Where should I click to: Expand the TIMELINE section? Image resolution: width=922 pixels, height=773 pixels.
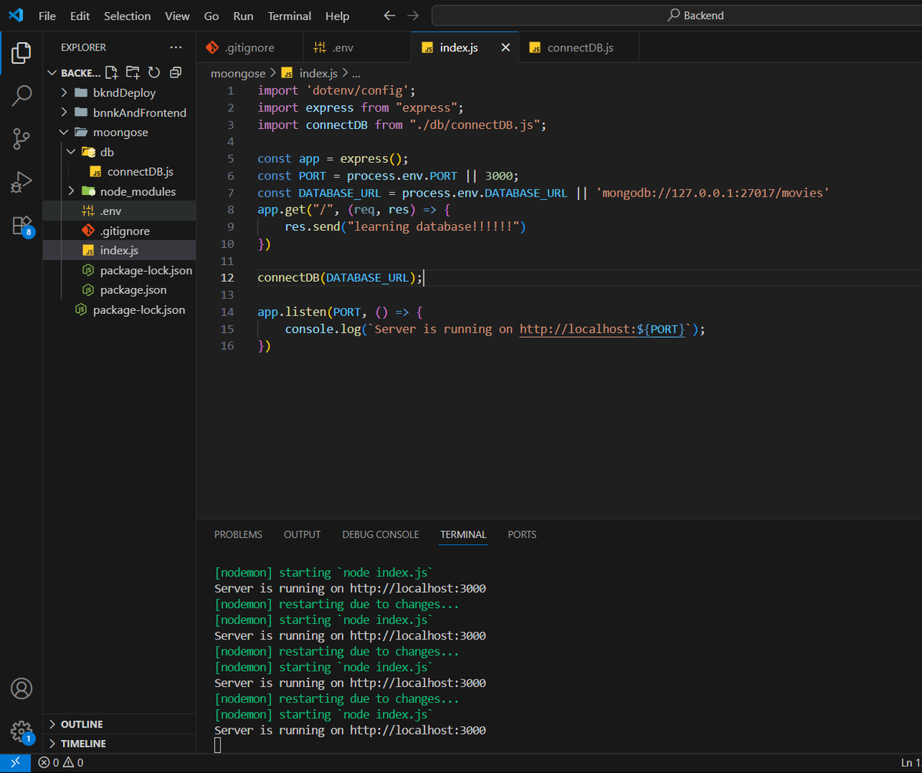119,743
